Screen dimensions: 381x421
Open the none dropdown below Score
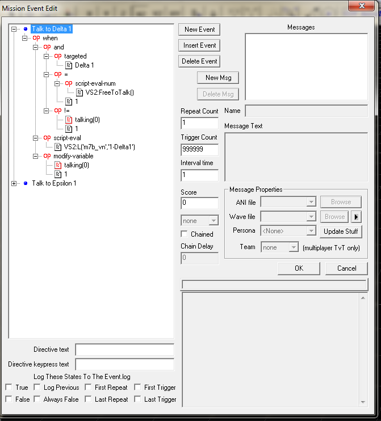click(213, 221)
